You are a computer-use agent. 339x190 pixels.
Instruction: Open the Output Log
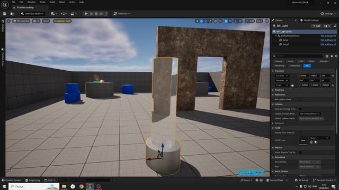pos(33,180)
